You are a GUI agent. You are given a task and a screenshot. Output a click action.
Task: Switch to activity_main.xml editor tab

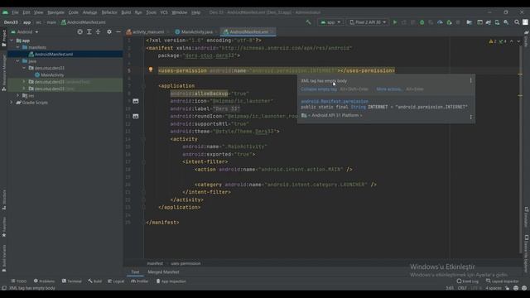click(147, 32)
